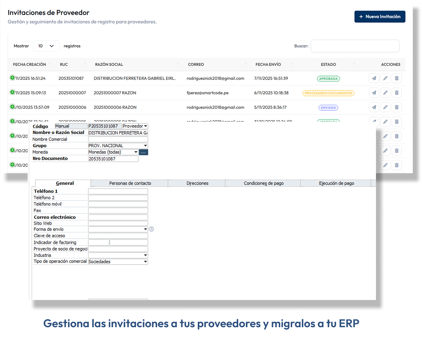This screenshot has width=422, height=344.
Task: Expand row details for 20535101087
Action: click(12, 78)
